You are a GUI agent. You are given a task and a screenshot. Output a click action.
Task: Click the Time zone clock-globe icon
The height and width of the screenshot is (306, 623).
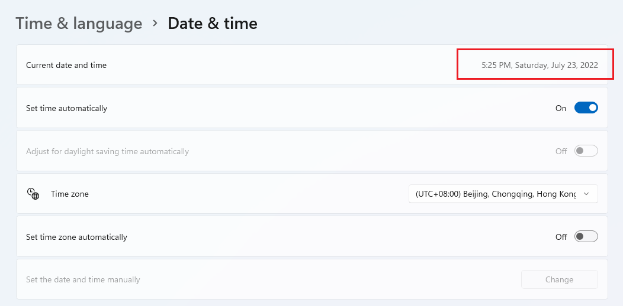click(x=33, y=194)
